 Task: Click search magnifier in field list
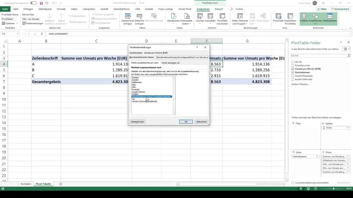[349, 56]
